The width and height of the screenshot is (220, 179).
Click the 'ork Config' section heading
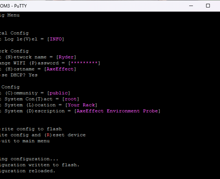[14, 51]
